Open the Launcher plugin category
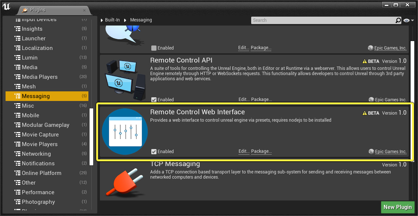Viewport: 418px width, 216px height. (47, 38)
